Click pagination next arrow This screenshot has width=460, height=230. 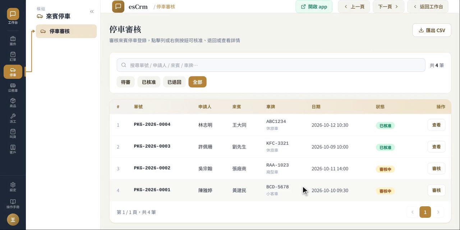pyautogui.click(x=438, y=212)
